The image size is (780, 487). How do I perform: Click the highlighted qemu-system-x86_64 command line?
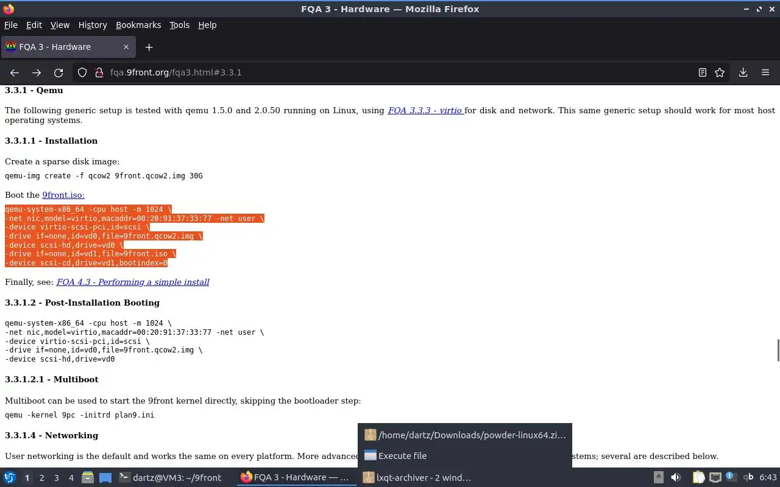tap(88, 209)
